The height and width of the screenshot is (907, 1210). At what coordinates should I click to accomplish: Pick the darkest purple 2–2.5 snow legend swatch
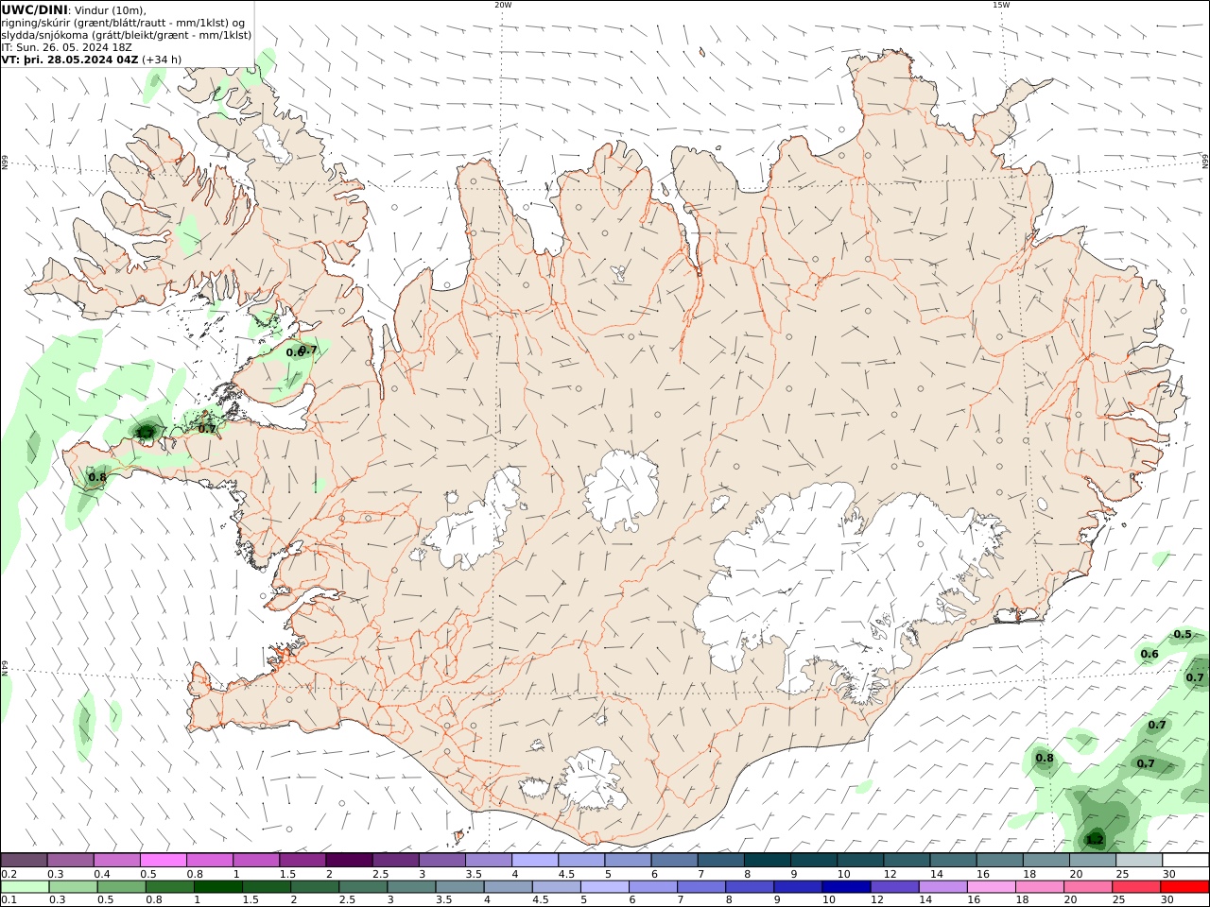pyautogui.click(x=350, y=861)
